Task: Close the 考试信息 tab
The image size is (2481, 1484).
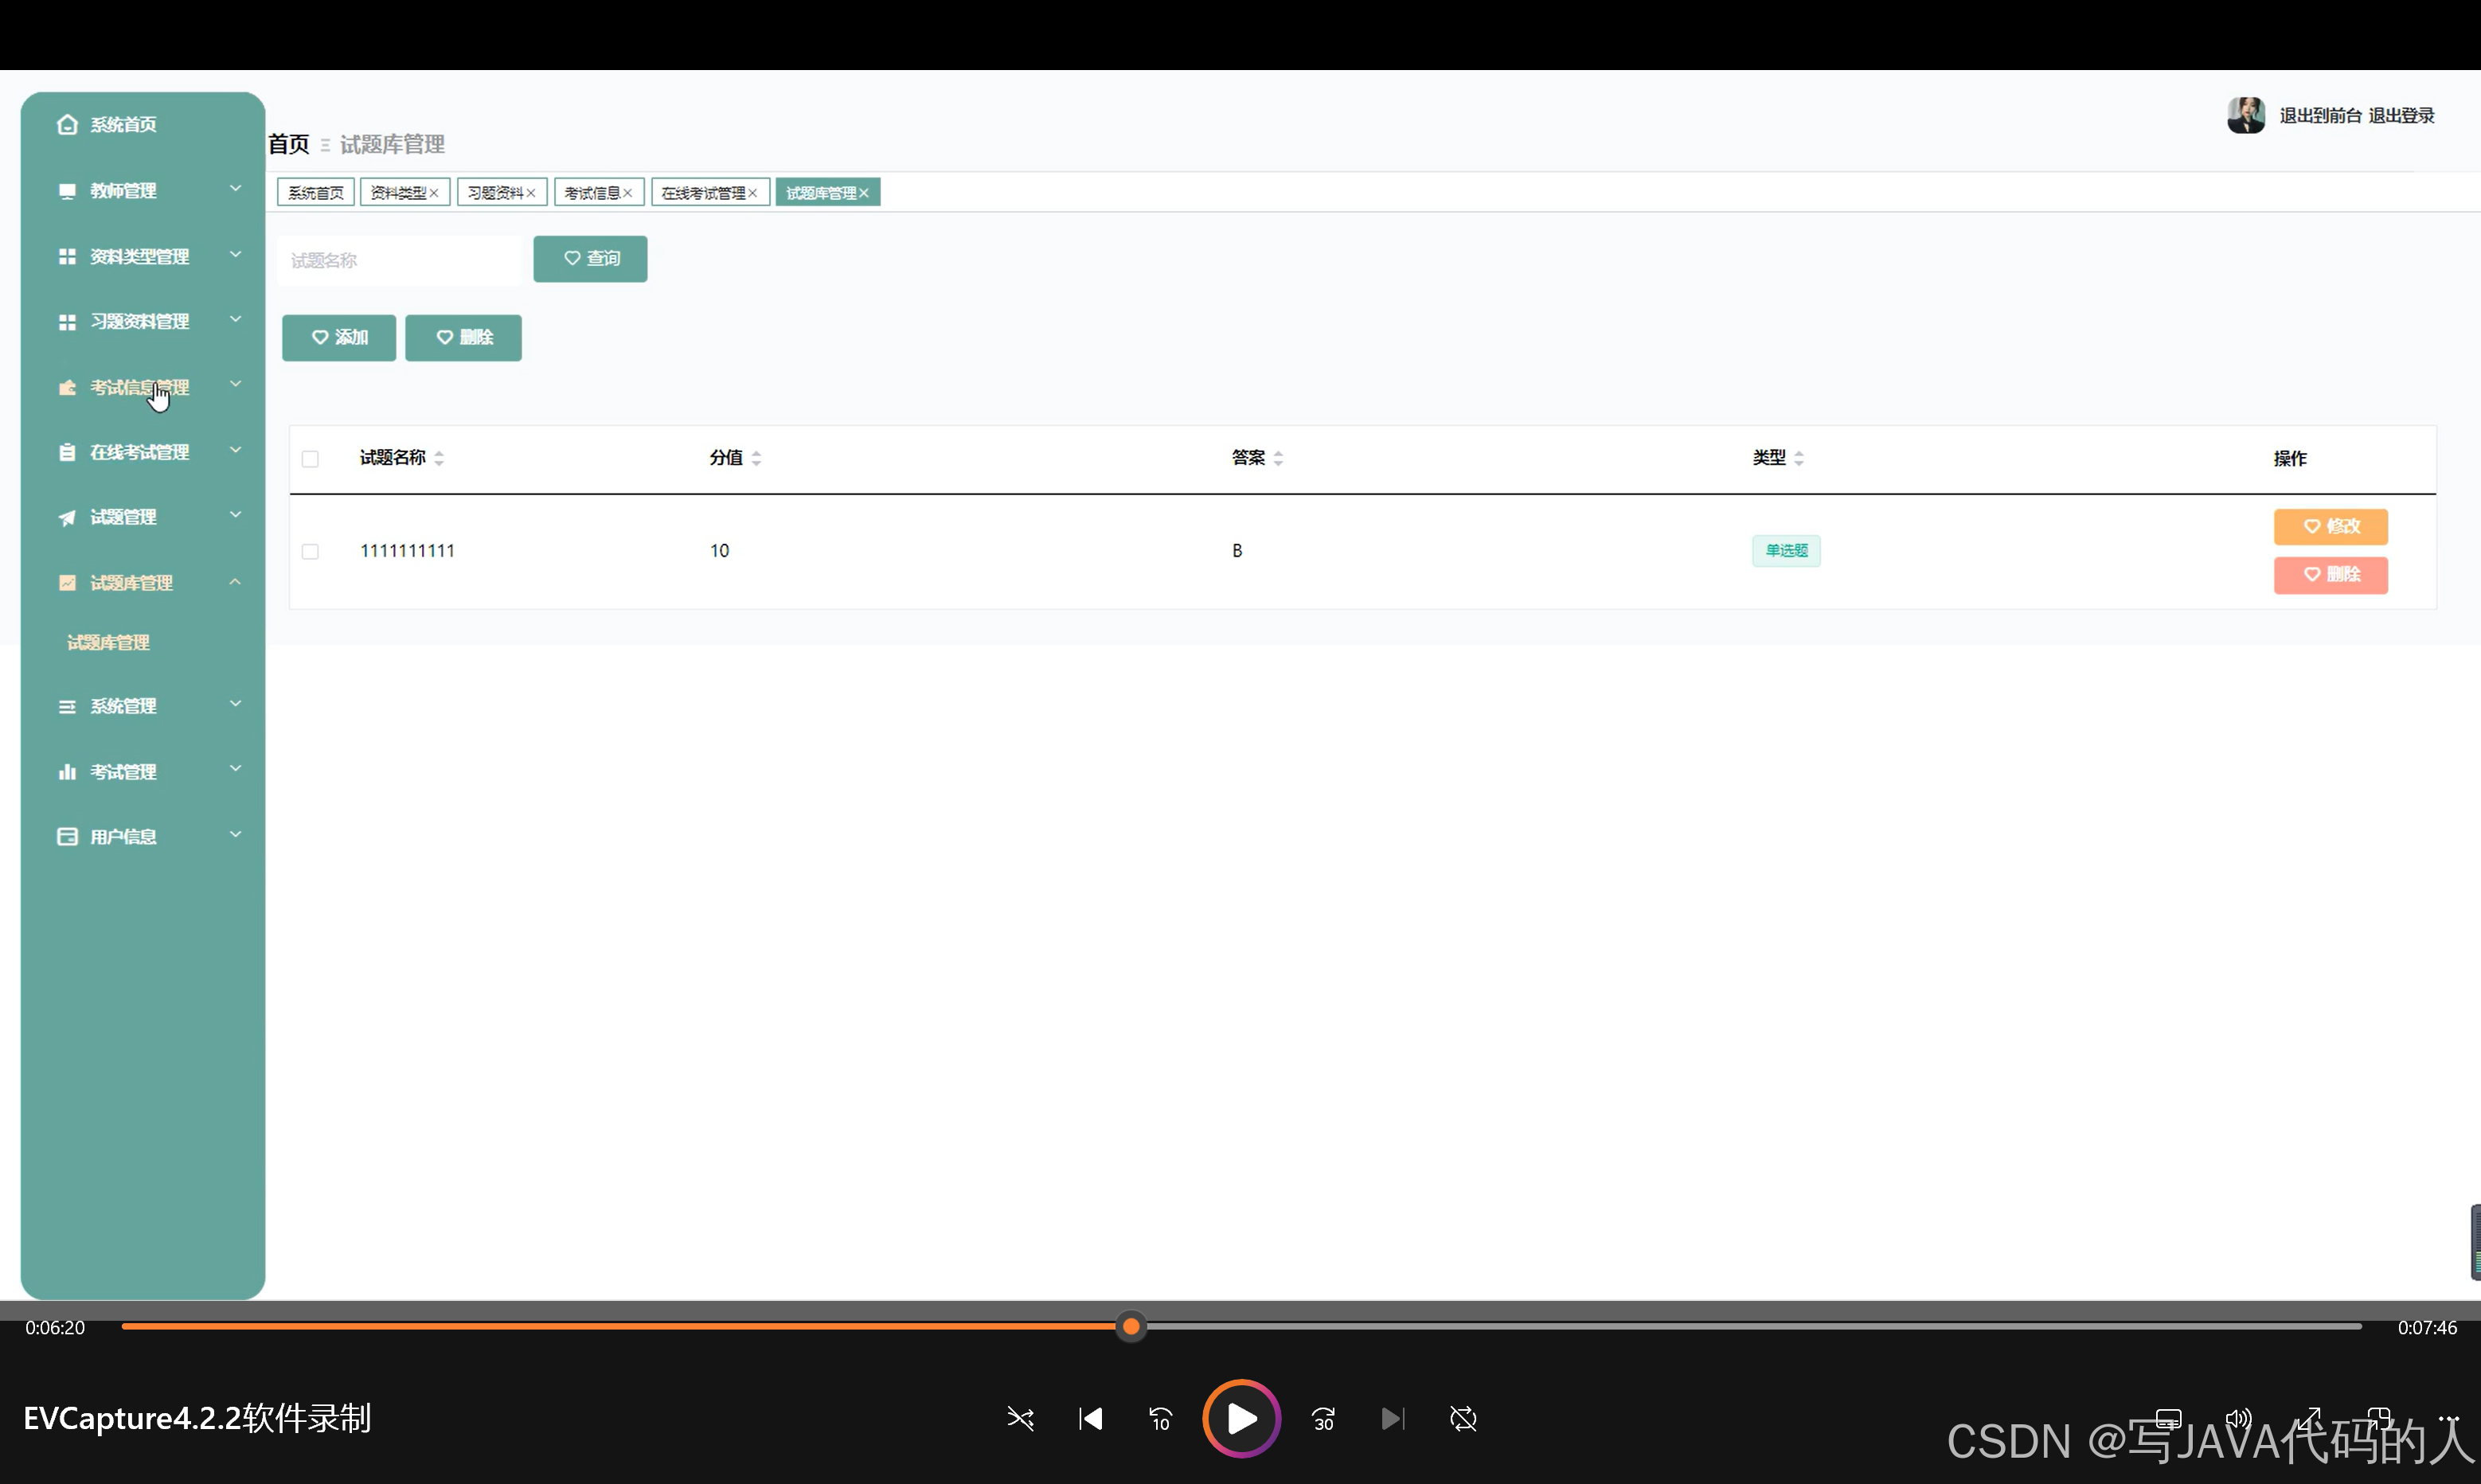Action: 627,193
